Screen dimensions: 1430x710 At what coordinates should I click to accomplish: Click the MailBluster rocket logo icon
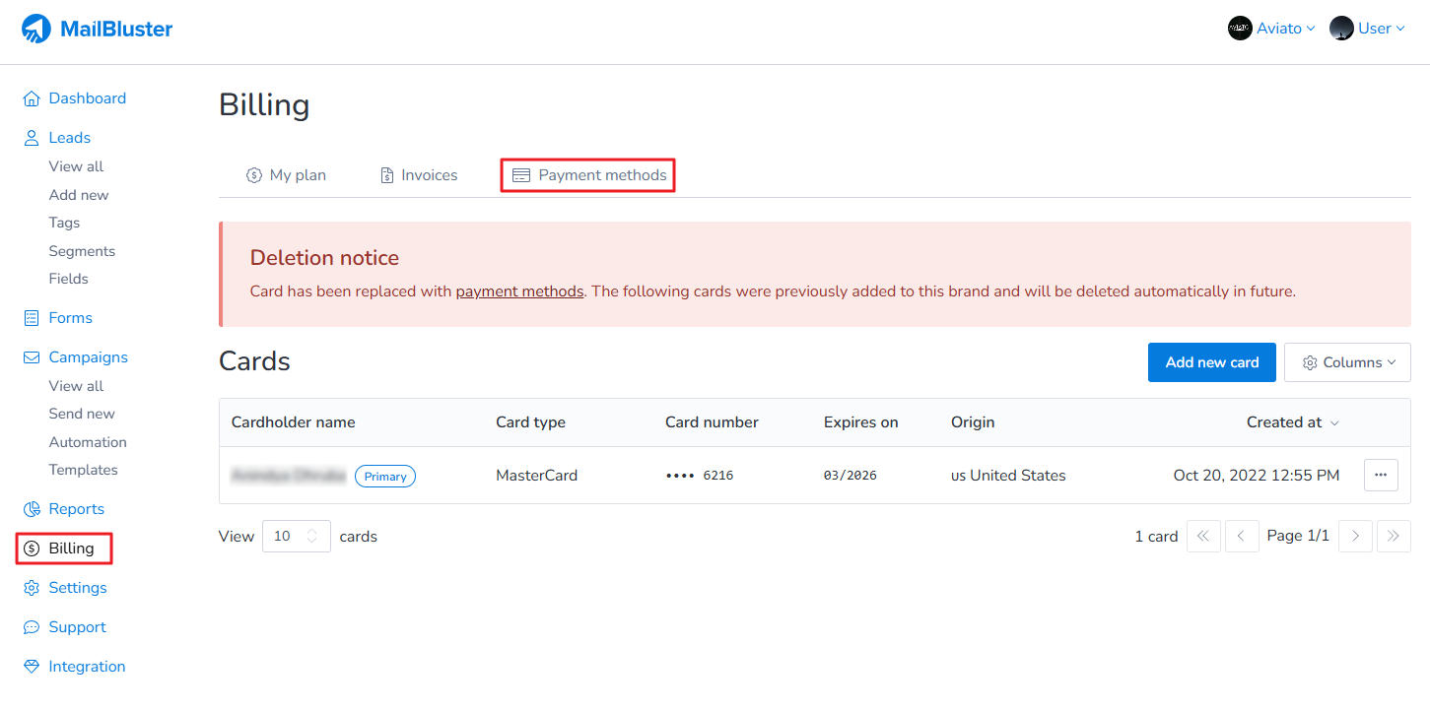pyautogui.click(x=36, y=29)
